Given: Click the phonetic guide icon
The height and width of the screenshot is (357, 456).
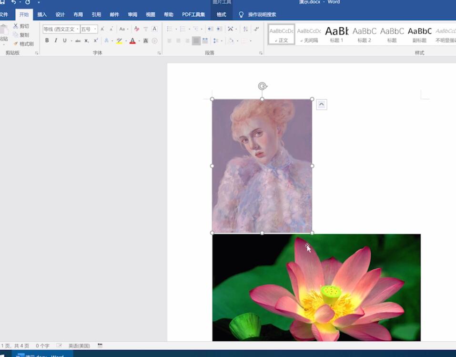Looking at the screenshot, I should coord(146,29).
